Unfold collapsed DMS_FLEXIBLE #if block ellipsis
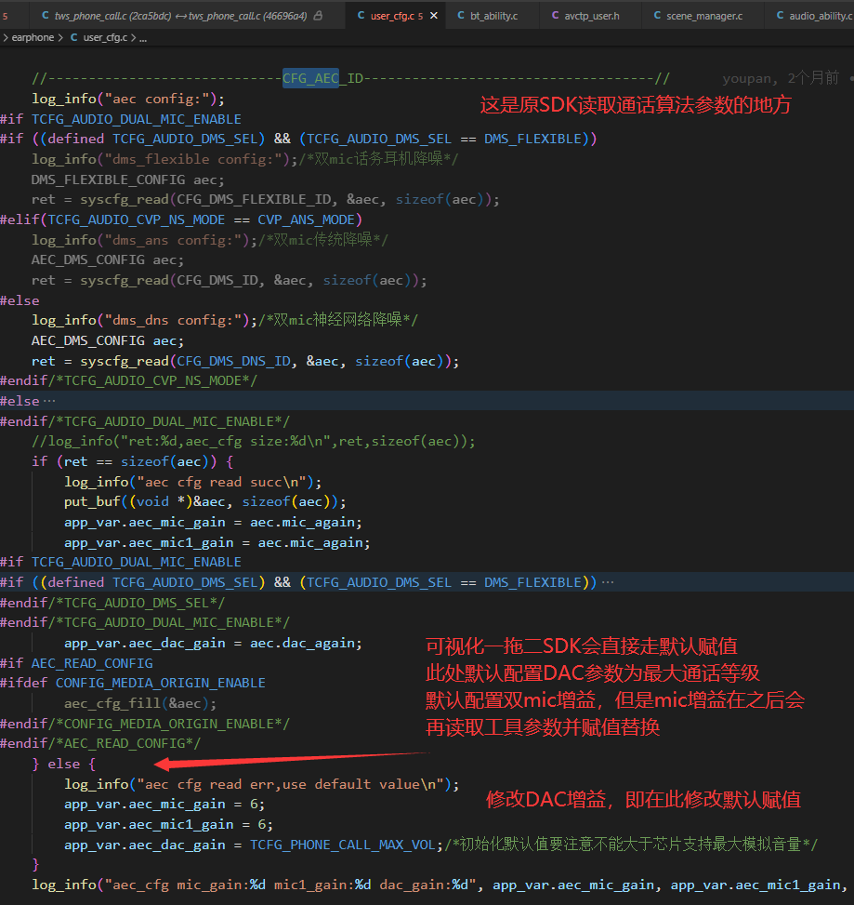The width and height of the screenshot is (854, 905). tap(608, 582)
